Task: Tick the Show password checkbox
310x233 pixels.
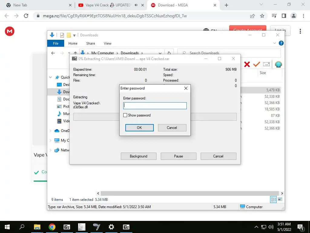Action: 125,115
